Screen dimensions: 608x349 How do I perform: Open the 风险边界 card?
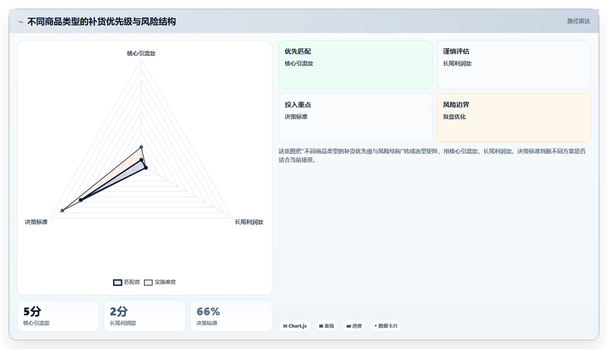pyautogui.click(x=514, y=118)
